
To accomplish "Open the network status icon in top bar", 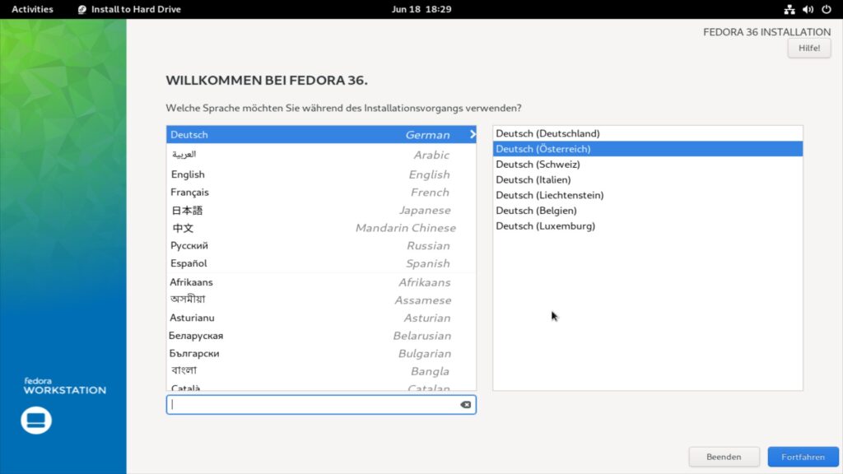I will click(789, 9).
